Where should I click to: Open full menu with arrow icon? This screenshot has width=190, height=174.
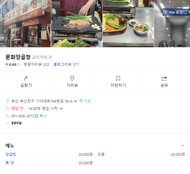tap(182, 146)
